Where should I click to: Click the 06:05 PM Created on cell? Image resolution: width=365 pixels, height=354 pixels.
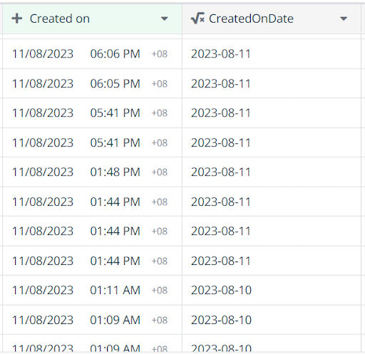[92, 83]
